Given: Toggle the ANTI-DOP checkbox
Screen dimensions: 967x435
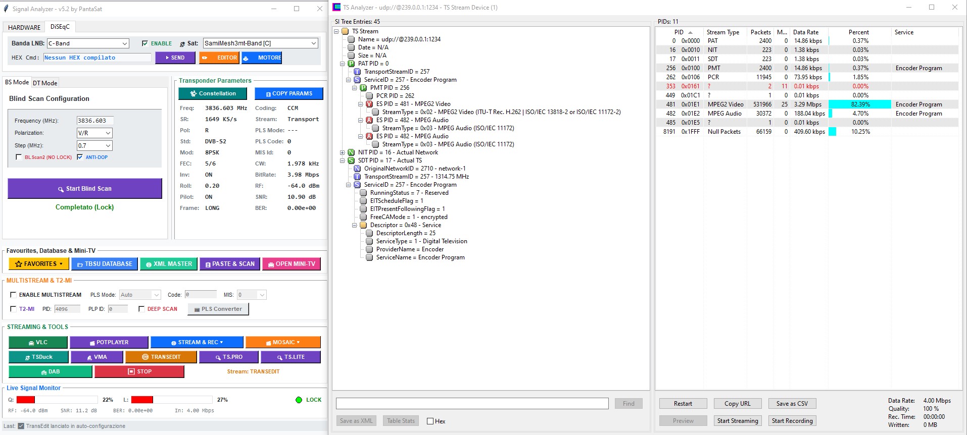Looking at the screenshot, I should [79, 157].
